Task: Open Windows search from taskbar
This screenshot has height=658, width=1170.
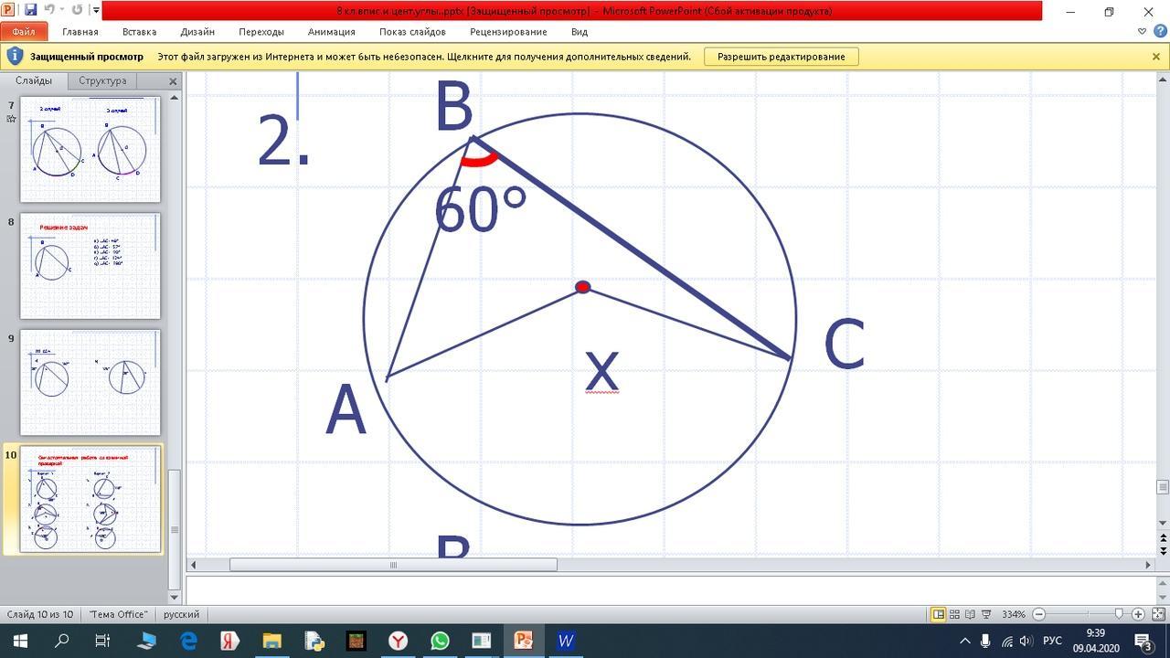Action: click(61, 641)
